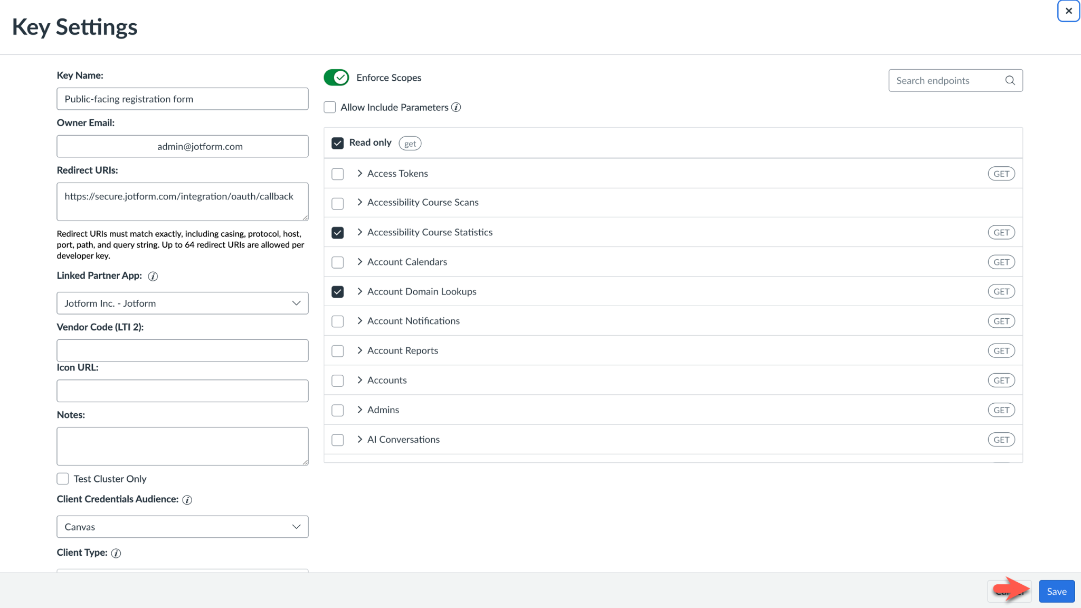Click GET badge for Admins
1081x608 pixels.
(1001, 410)
